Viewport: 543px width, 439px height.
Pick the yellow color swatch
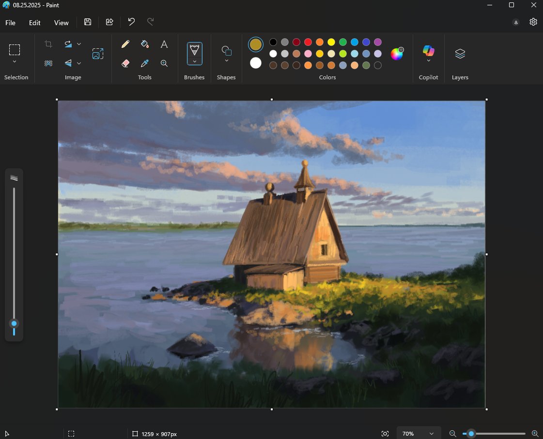pos(331,42)
